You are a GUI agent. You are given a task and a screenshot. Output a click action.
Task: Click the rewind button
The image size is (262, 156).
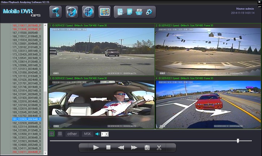pos(121,148)
